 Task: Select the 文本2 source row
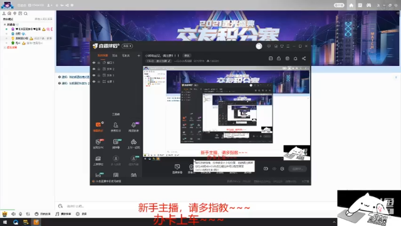116,69
